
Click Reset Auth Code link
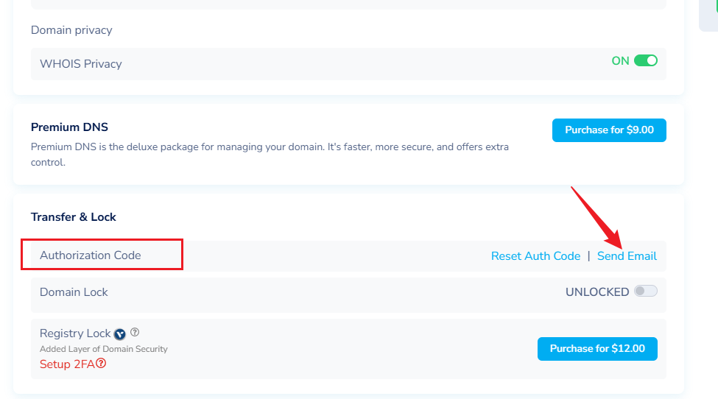point(535,256)
